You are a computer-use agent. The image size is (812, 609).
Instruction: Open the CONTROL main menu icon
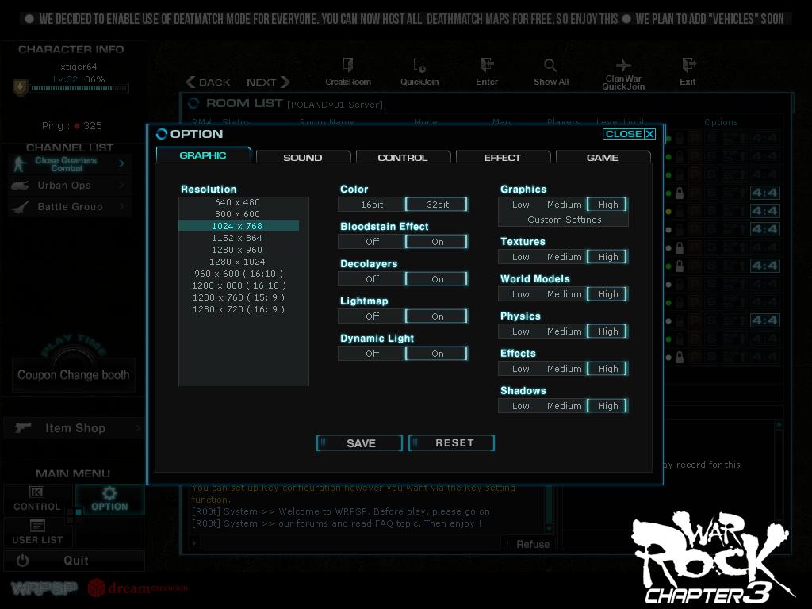36,492
